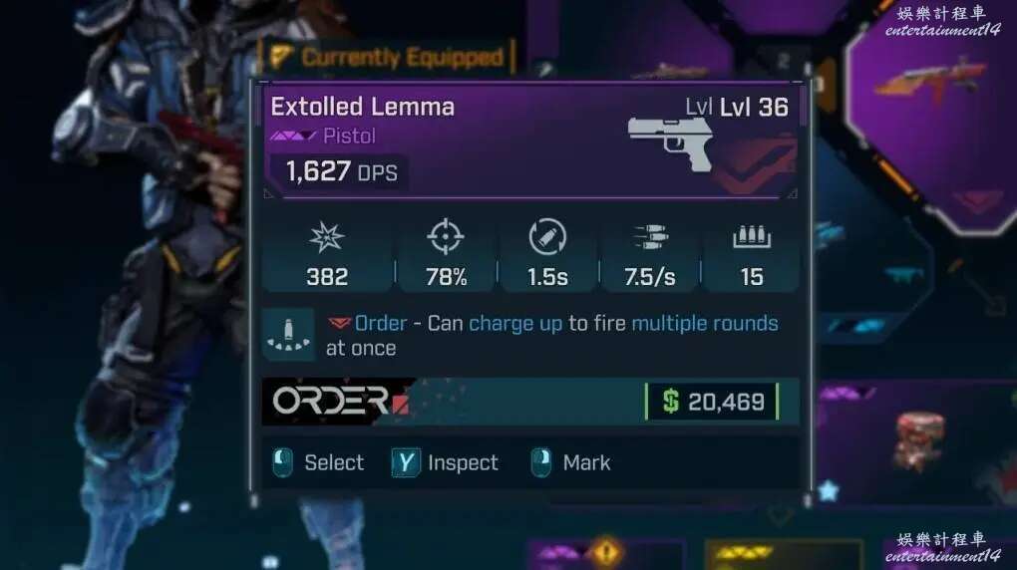1017x570 pixels.
Task: Click the accuracy crosshair stat icon
Action: coord(446,237)
